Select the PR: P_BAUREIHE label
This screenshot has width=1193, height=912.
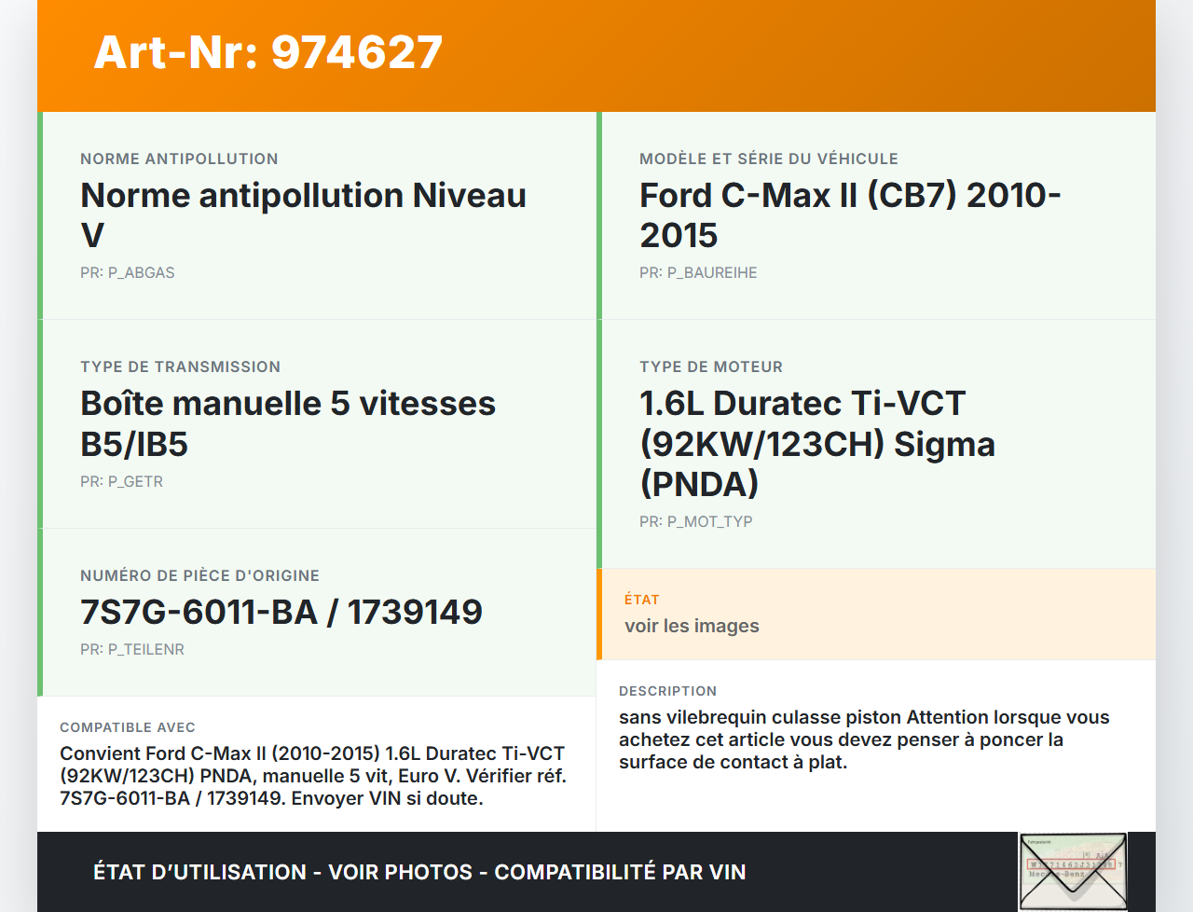(698, 272)
